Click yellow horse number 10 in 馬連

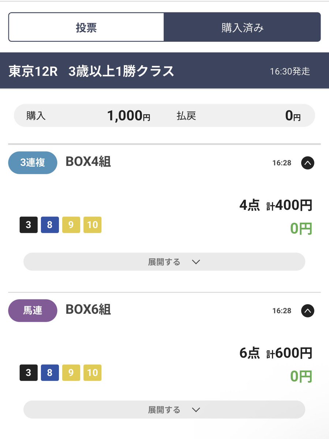[92, 373]
